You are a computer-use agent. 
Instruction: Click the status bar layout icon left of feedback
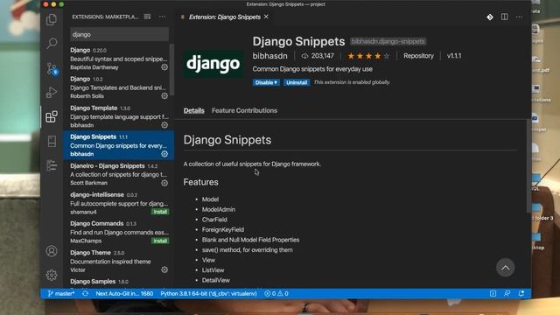pyautogui.click(x=493, y=294)
